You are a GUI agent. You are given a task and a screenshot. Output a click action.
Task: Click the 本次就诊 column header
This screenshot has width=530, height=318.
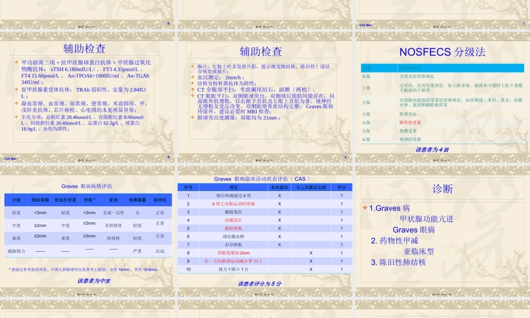(x=279, y=187)
